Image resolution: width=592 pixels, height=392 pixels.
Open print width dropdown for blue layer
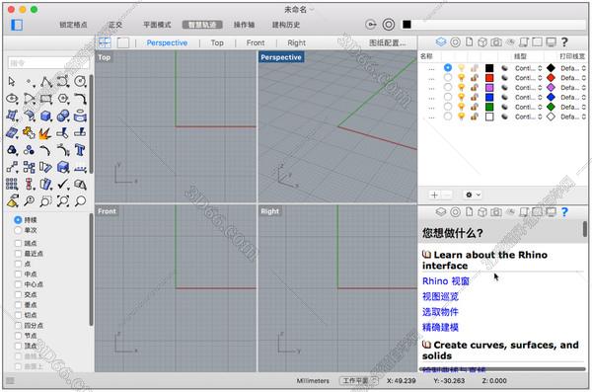pos(573,97)
